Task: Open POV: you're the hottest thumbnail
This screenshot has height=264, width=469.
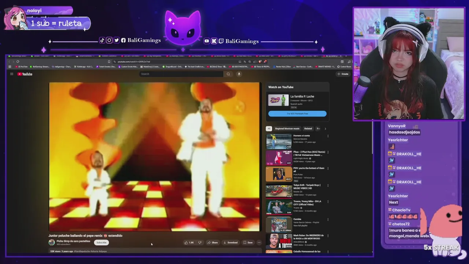Action: [x=279, y=174]
